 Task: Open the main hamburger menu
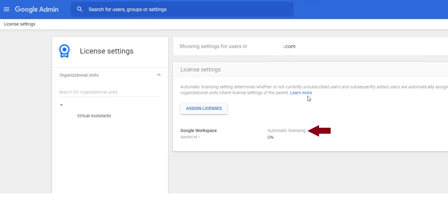tap(6, 9)
